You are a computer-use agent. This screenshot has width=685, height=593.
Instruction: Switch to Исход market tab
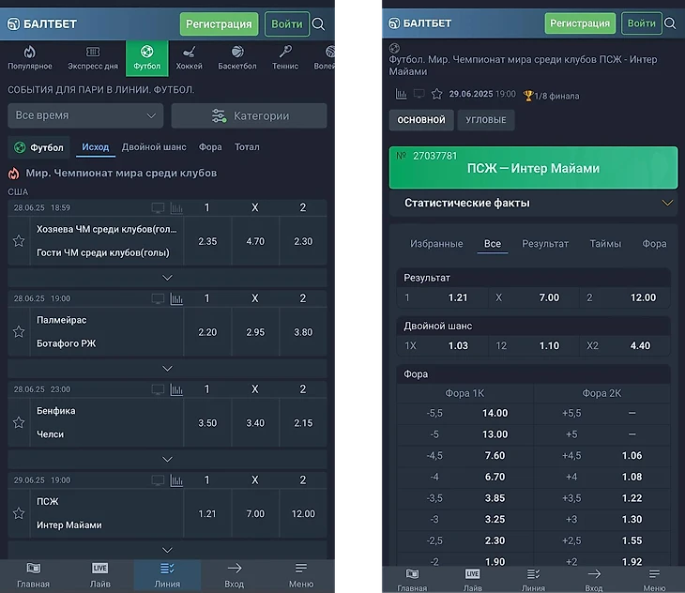[95, 147]
